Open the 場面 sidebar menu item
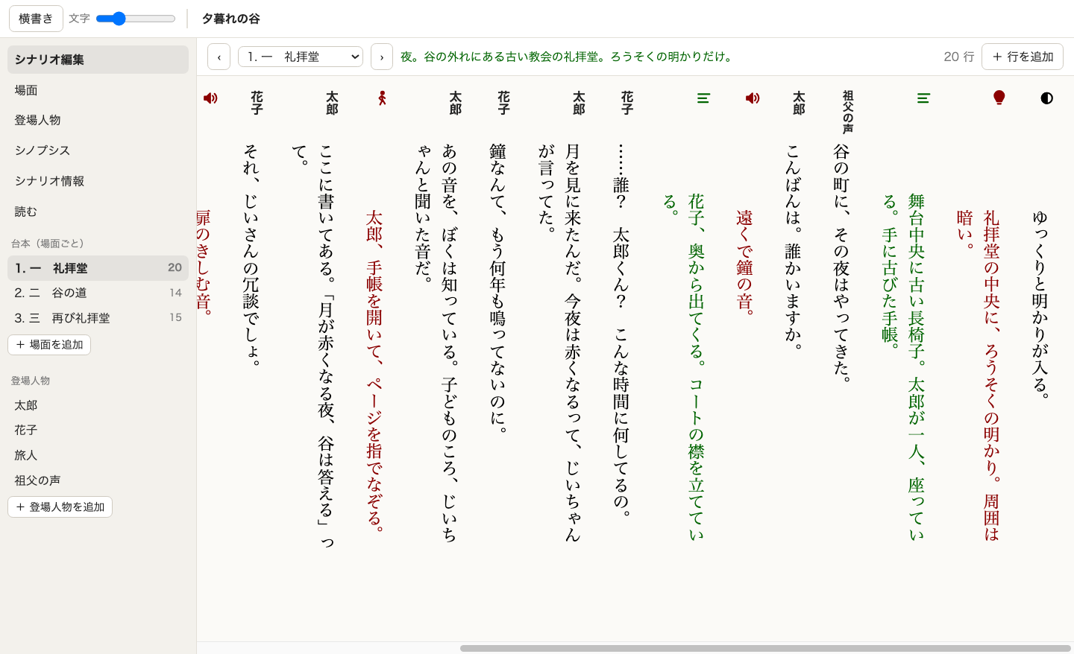Image resolution: width=1074 pixels, height=654 pixels. point(98,90)
